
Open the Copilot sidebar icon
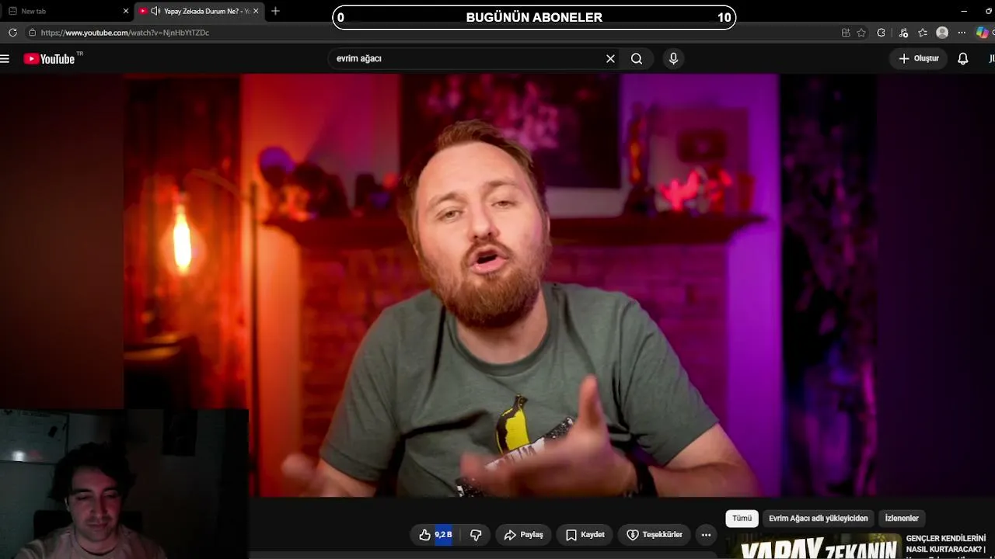click(983, 33)
